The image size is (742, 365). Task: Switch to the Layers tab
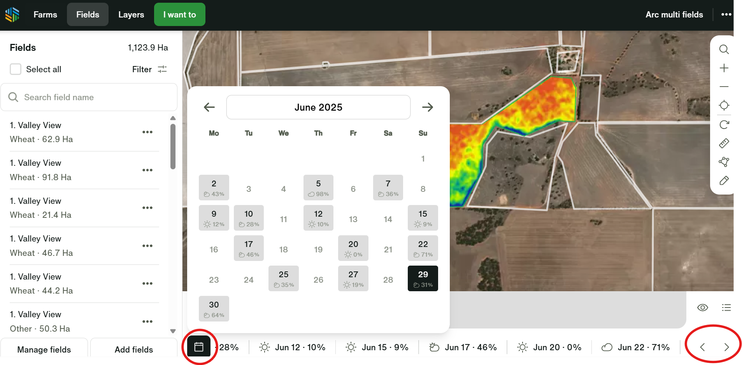[131, 15]
